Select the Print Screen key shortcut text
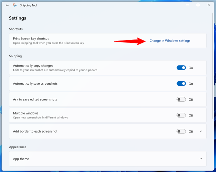This screenshot has height=172, width=216. point(31,38)
